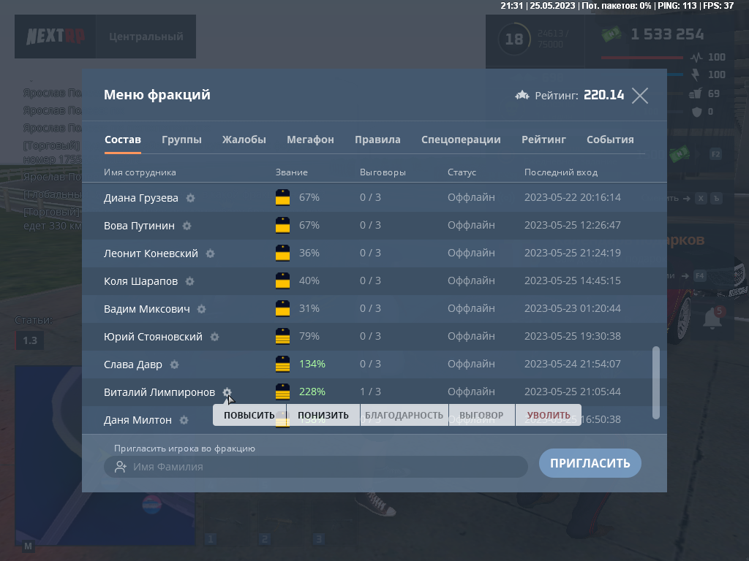The image size is (749, 561).
Task: Close the Меню фракций window
Action: [x=640, y=96]
